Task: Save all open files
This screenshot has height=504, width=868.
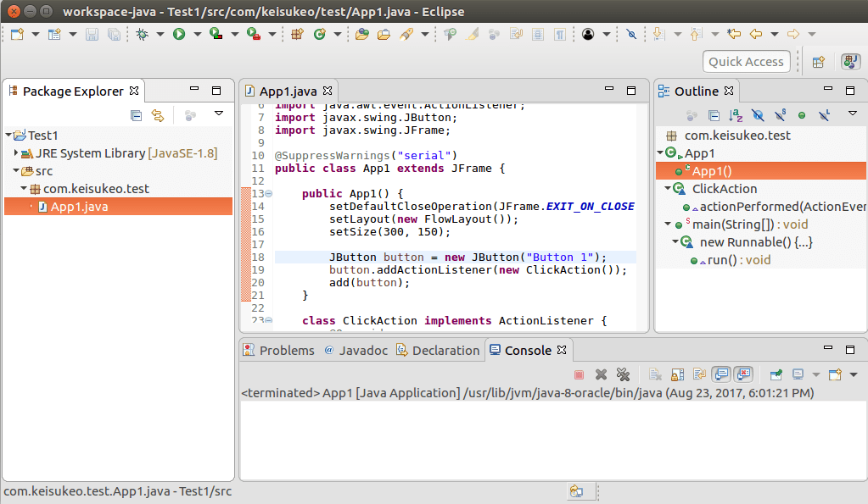Action: coord(115,34)
